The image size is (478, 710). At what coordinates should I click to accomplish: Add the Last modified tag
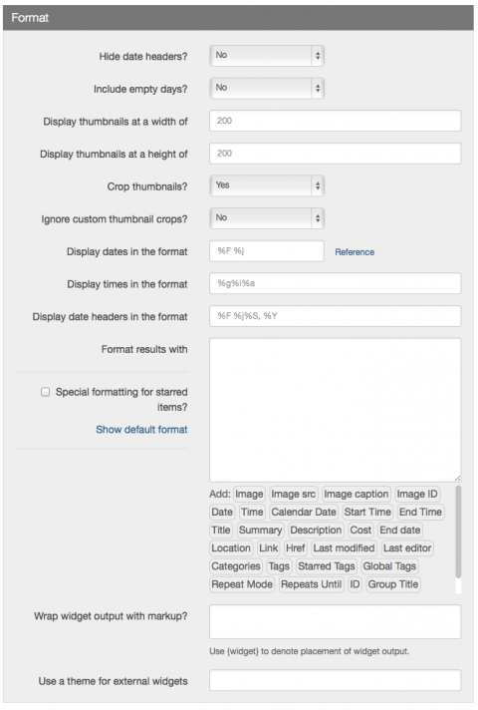(344, 548)
